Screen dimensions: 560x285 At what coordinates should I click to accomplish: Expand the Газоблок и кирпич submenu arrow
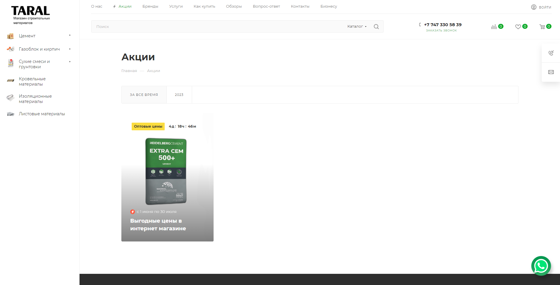tap(70, 49)
